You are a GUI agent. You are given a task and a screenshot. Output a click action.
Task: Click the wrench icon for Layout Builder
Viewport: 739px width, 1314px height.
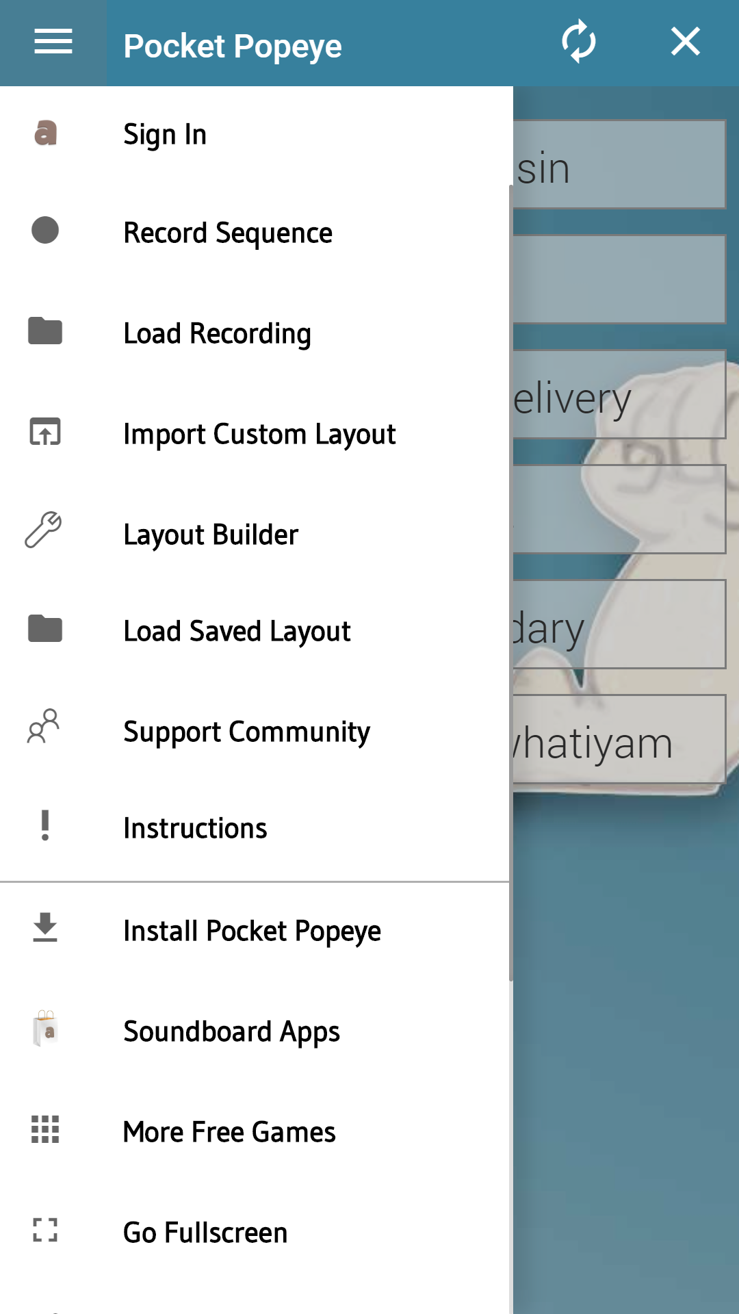click(44, 530)
